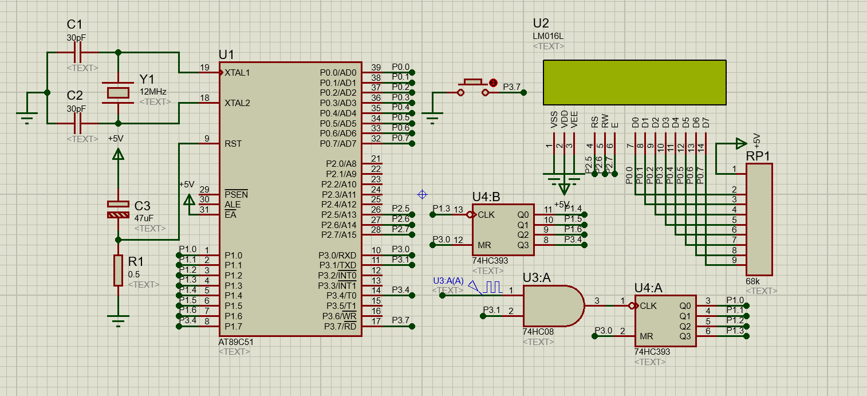The height and width of the screenshot is (396, 867).
Task: Select the U4:B counter block
Action: pyautogui.click(x=503, y=230)
